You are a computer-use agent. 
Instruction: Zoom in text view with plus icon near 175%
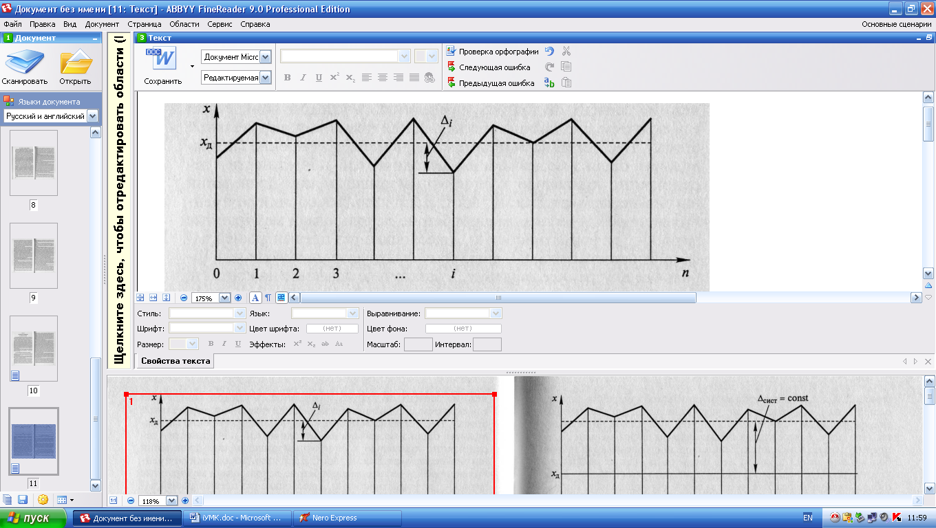[x=238, y=298]
